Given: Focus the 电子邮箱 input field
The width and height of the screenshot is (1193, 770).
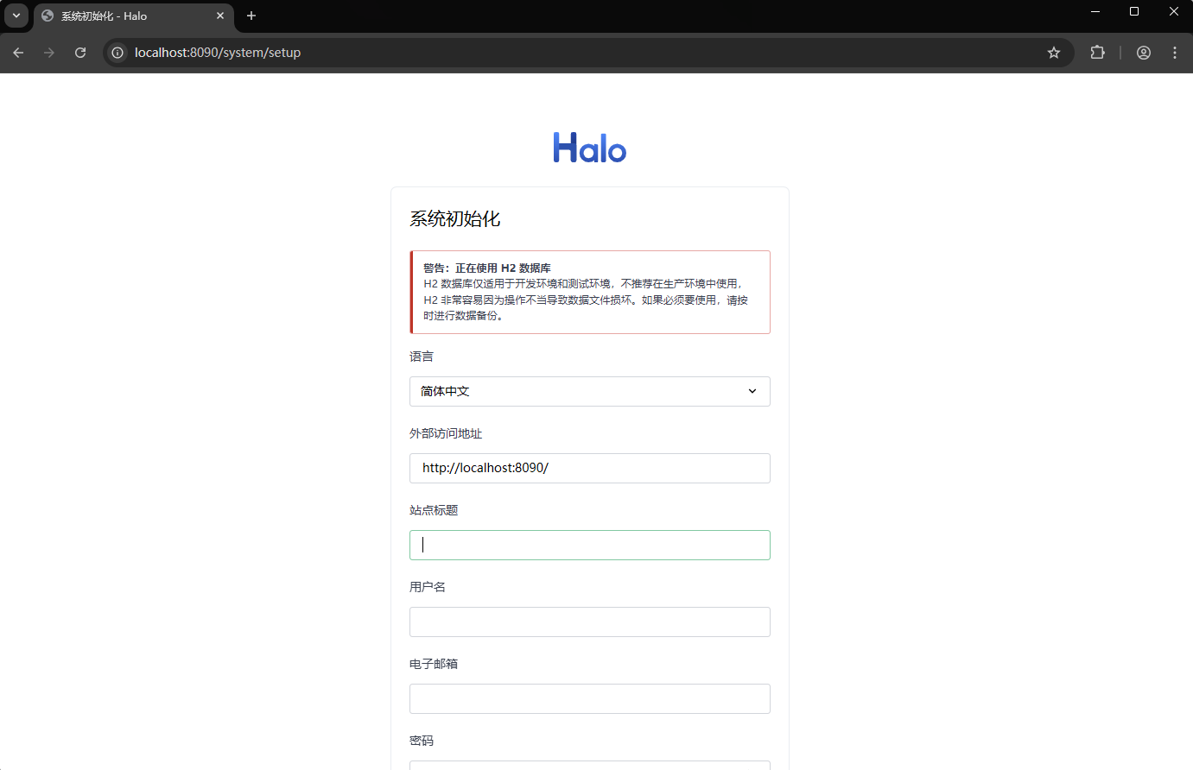Looking at the screenshot, I should [x=590, y=698].
